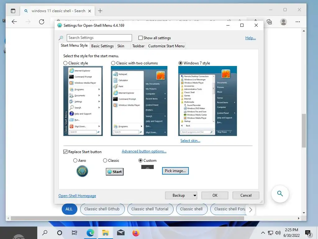Screen dimensions: 318x239
Task: Select the Classic shell Github chip
Action: pyautogui.click(x=102, y=209)
